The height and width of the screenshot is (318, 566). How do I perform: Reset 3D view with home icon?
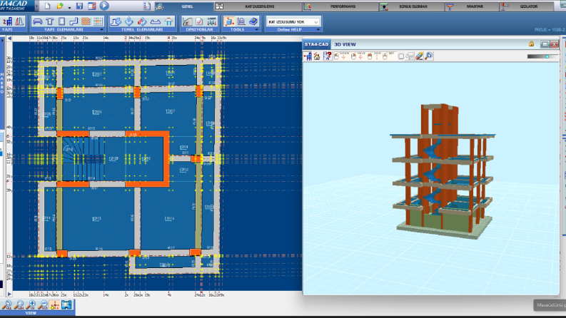317,56
